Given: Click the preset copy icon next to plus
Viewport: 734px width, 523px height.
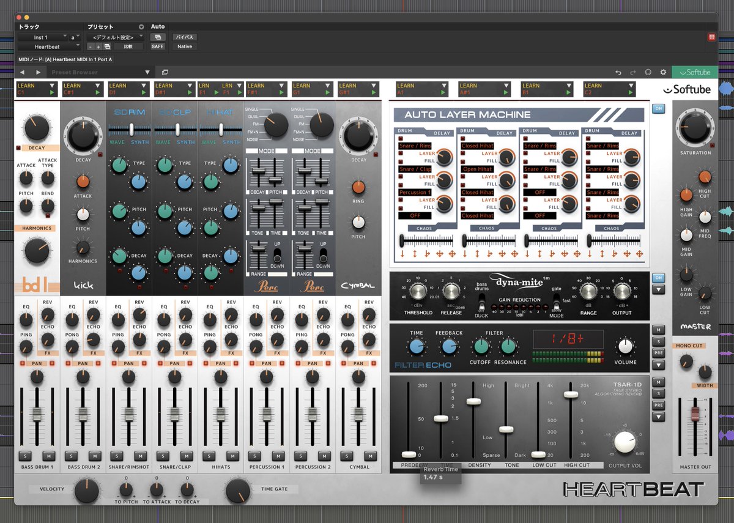Looking at the screenshot, I should (x=107, y=46).
